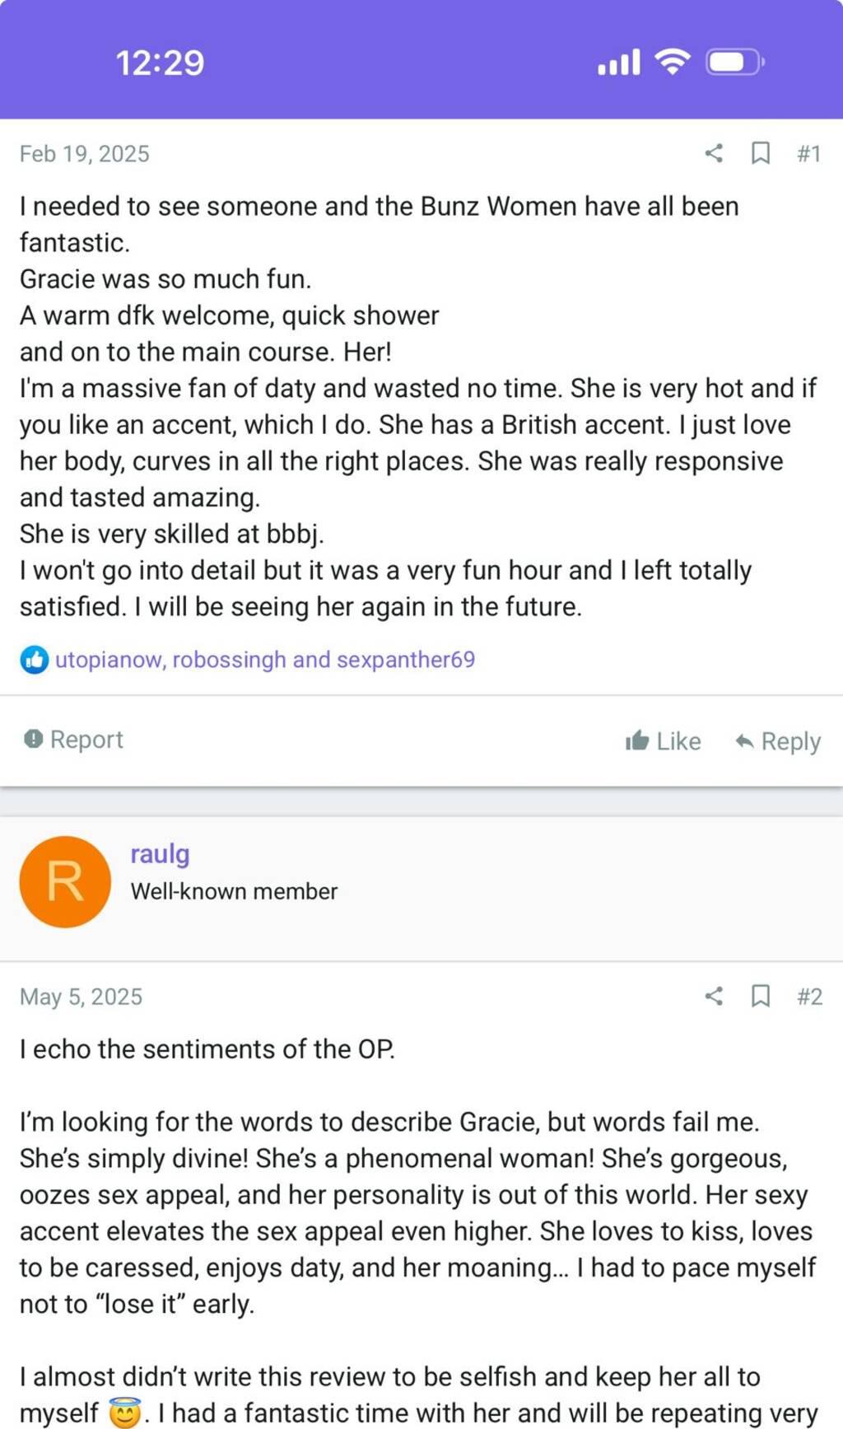
Task: Tap the 12:29 clock in status bar
Action: click(x=160, y=63)
